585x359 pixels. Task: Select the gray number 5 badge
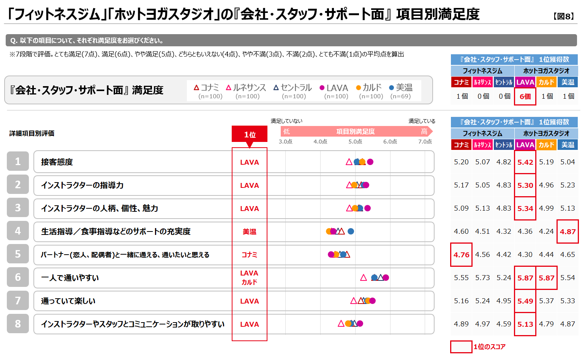click(18, 254)
